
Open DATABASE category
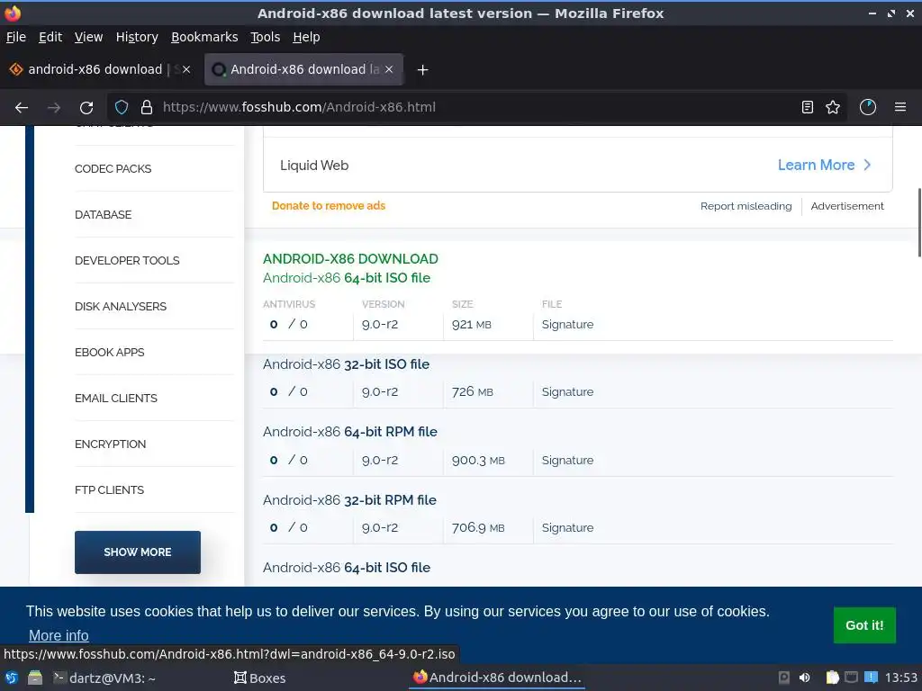click(x=103, y=214)
